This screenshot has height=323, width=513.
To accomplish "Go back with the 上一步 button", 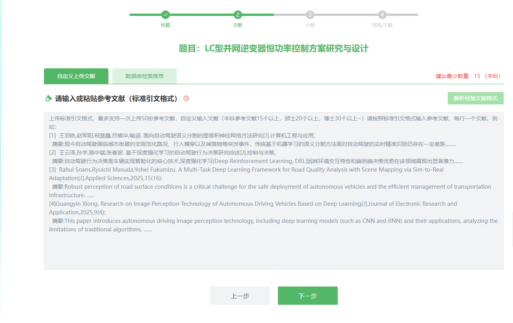I will coord(240,296).
